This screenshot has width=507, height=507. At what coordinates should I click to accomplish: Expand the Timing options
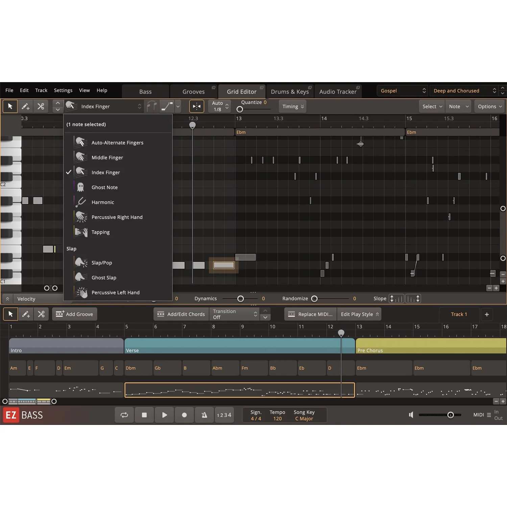(x=293, y=106)
